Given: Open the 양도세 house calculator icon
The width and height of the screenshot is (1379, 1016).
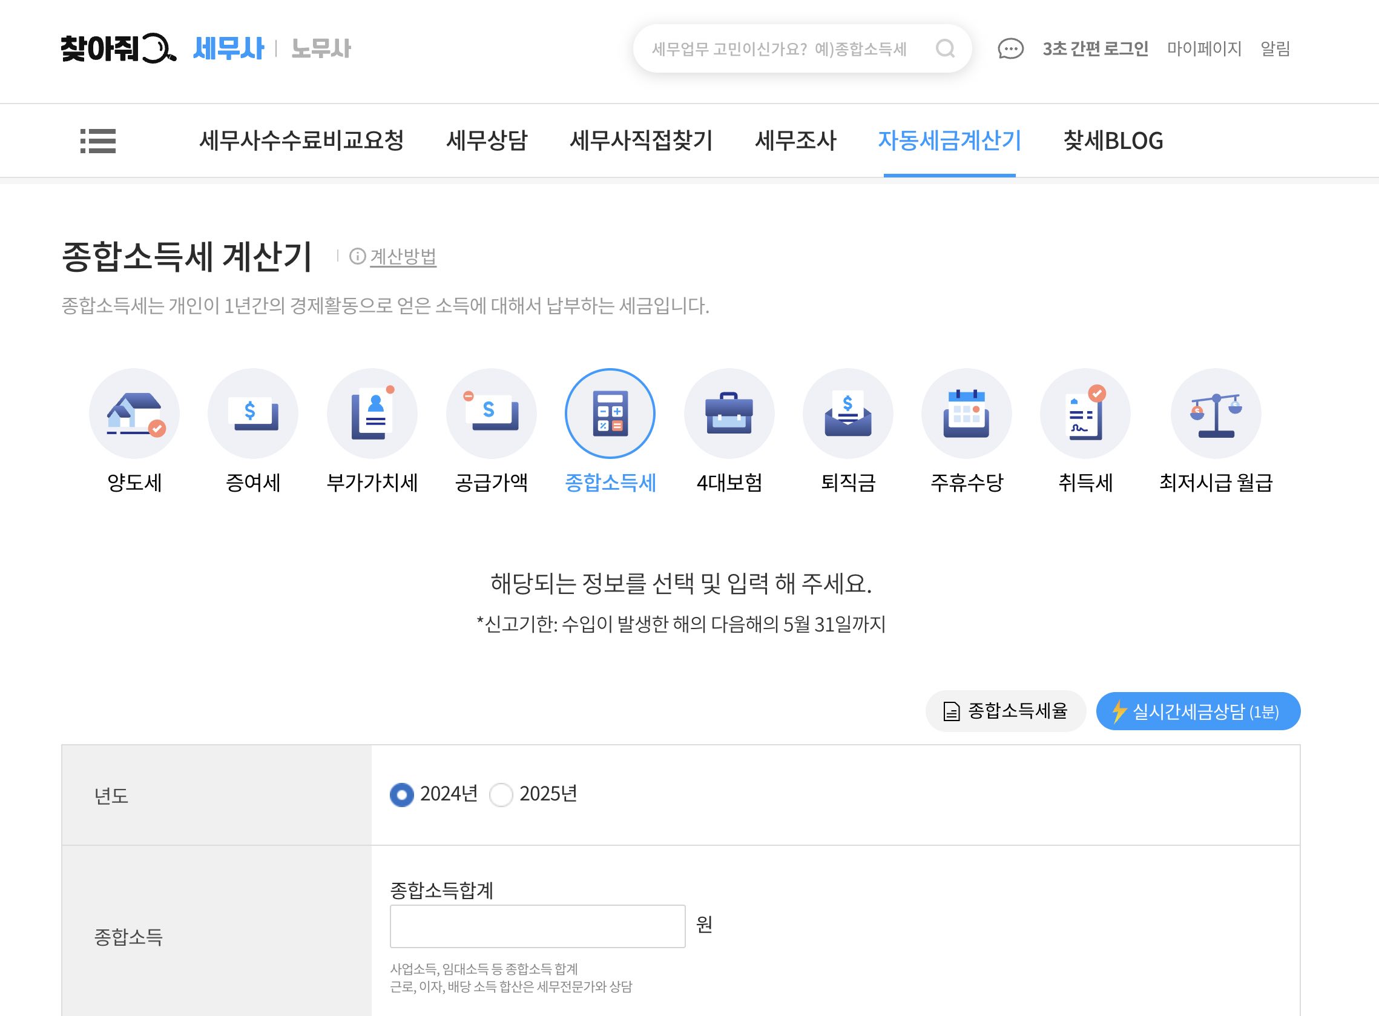Looking at the screenshot, I should (134, 414).
